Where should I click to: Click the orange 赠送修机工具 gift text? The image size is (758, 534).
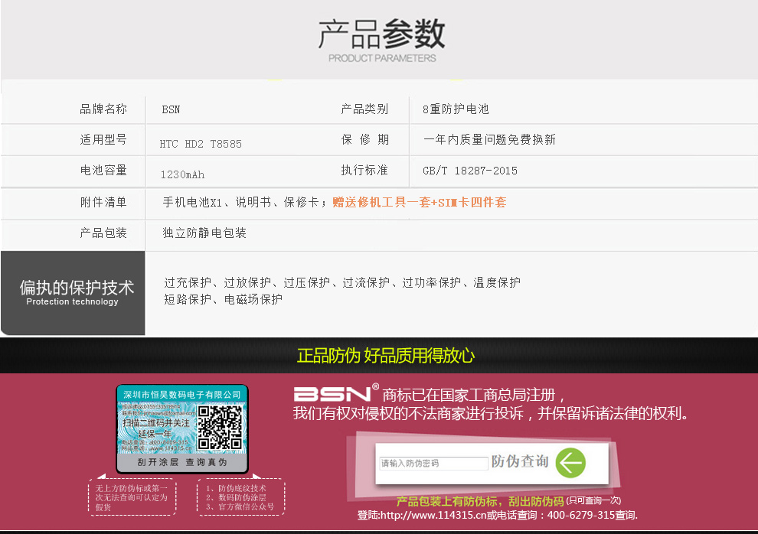coord(419,202)
